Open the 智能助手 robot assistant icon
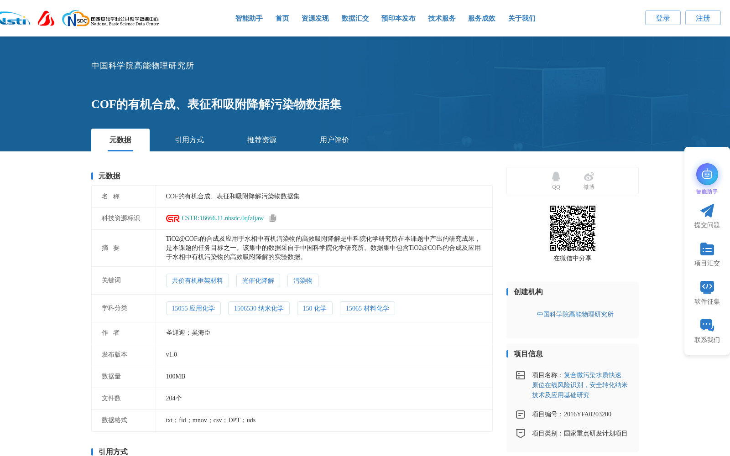The width and height of the screenshot is (730, 456). [707, 174]
